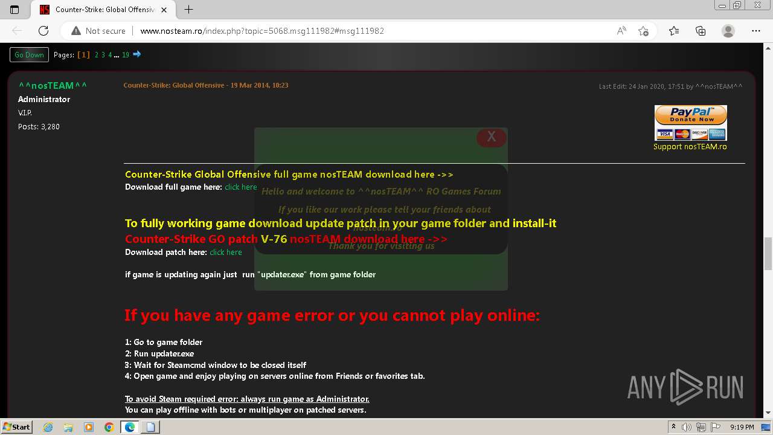The width and height of the screenshot is (773, 435).
Task: Click full game download 'click here' link
Action: pos(241,187)
